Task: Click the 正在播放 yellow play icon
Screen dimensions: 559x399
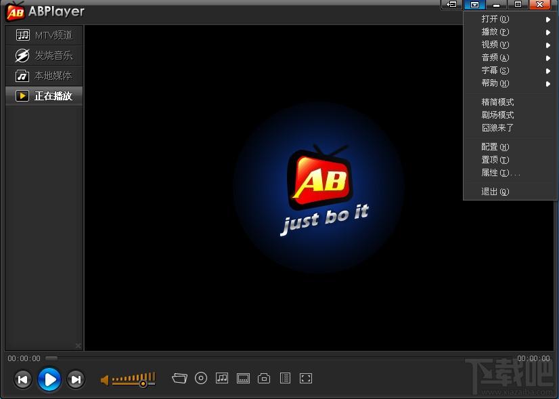Action: click(x=22, y=96)
